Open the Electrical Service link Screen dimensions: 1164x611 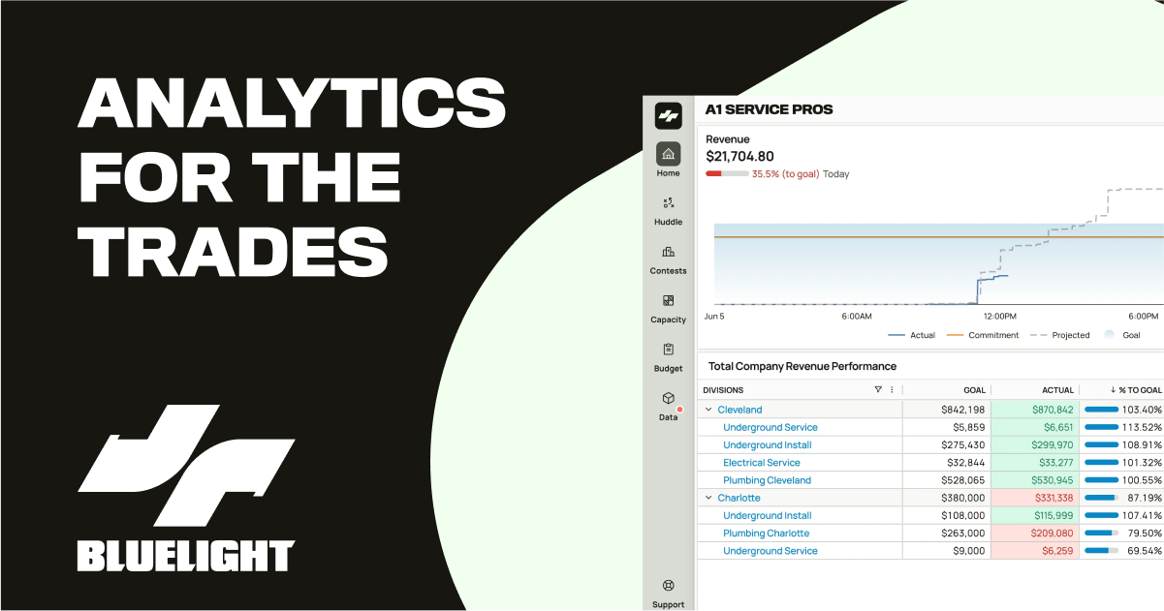pyautogui.click(x=761, y=463)
